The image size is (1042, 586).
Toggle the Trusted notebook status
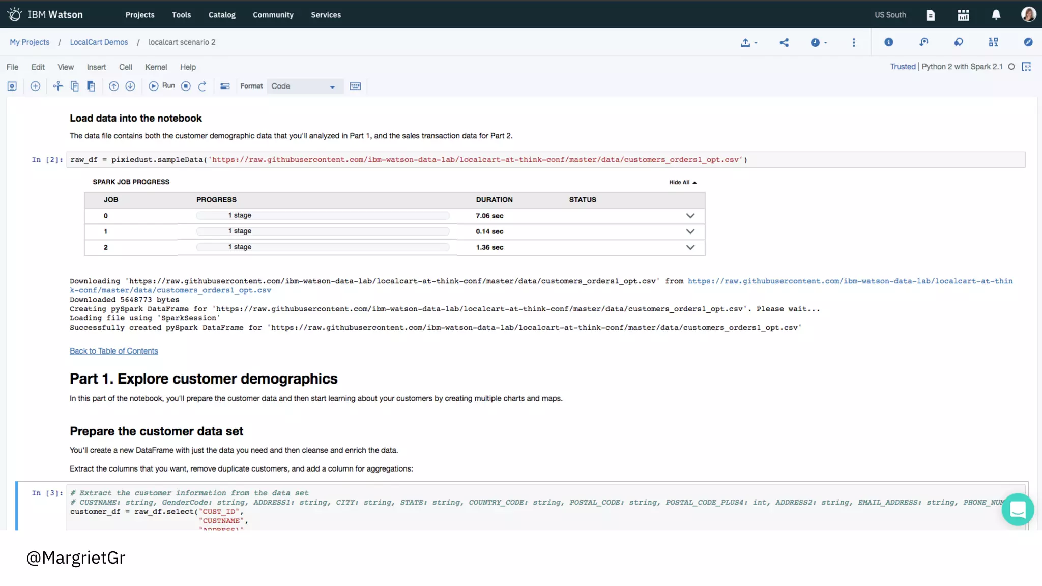(x=903, y=67)
